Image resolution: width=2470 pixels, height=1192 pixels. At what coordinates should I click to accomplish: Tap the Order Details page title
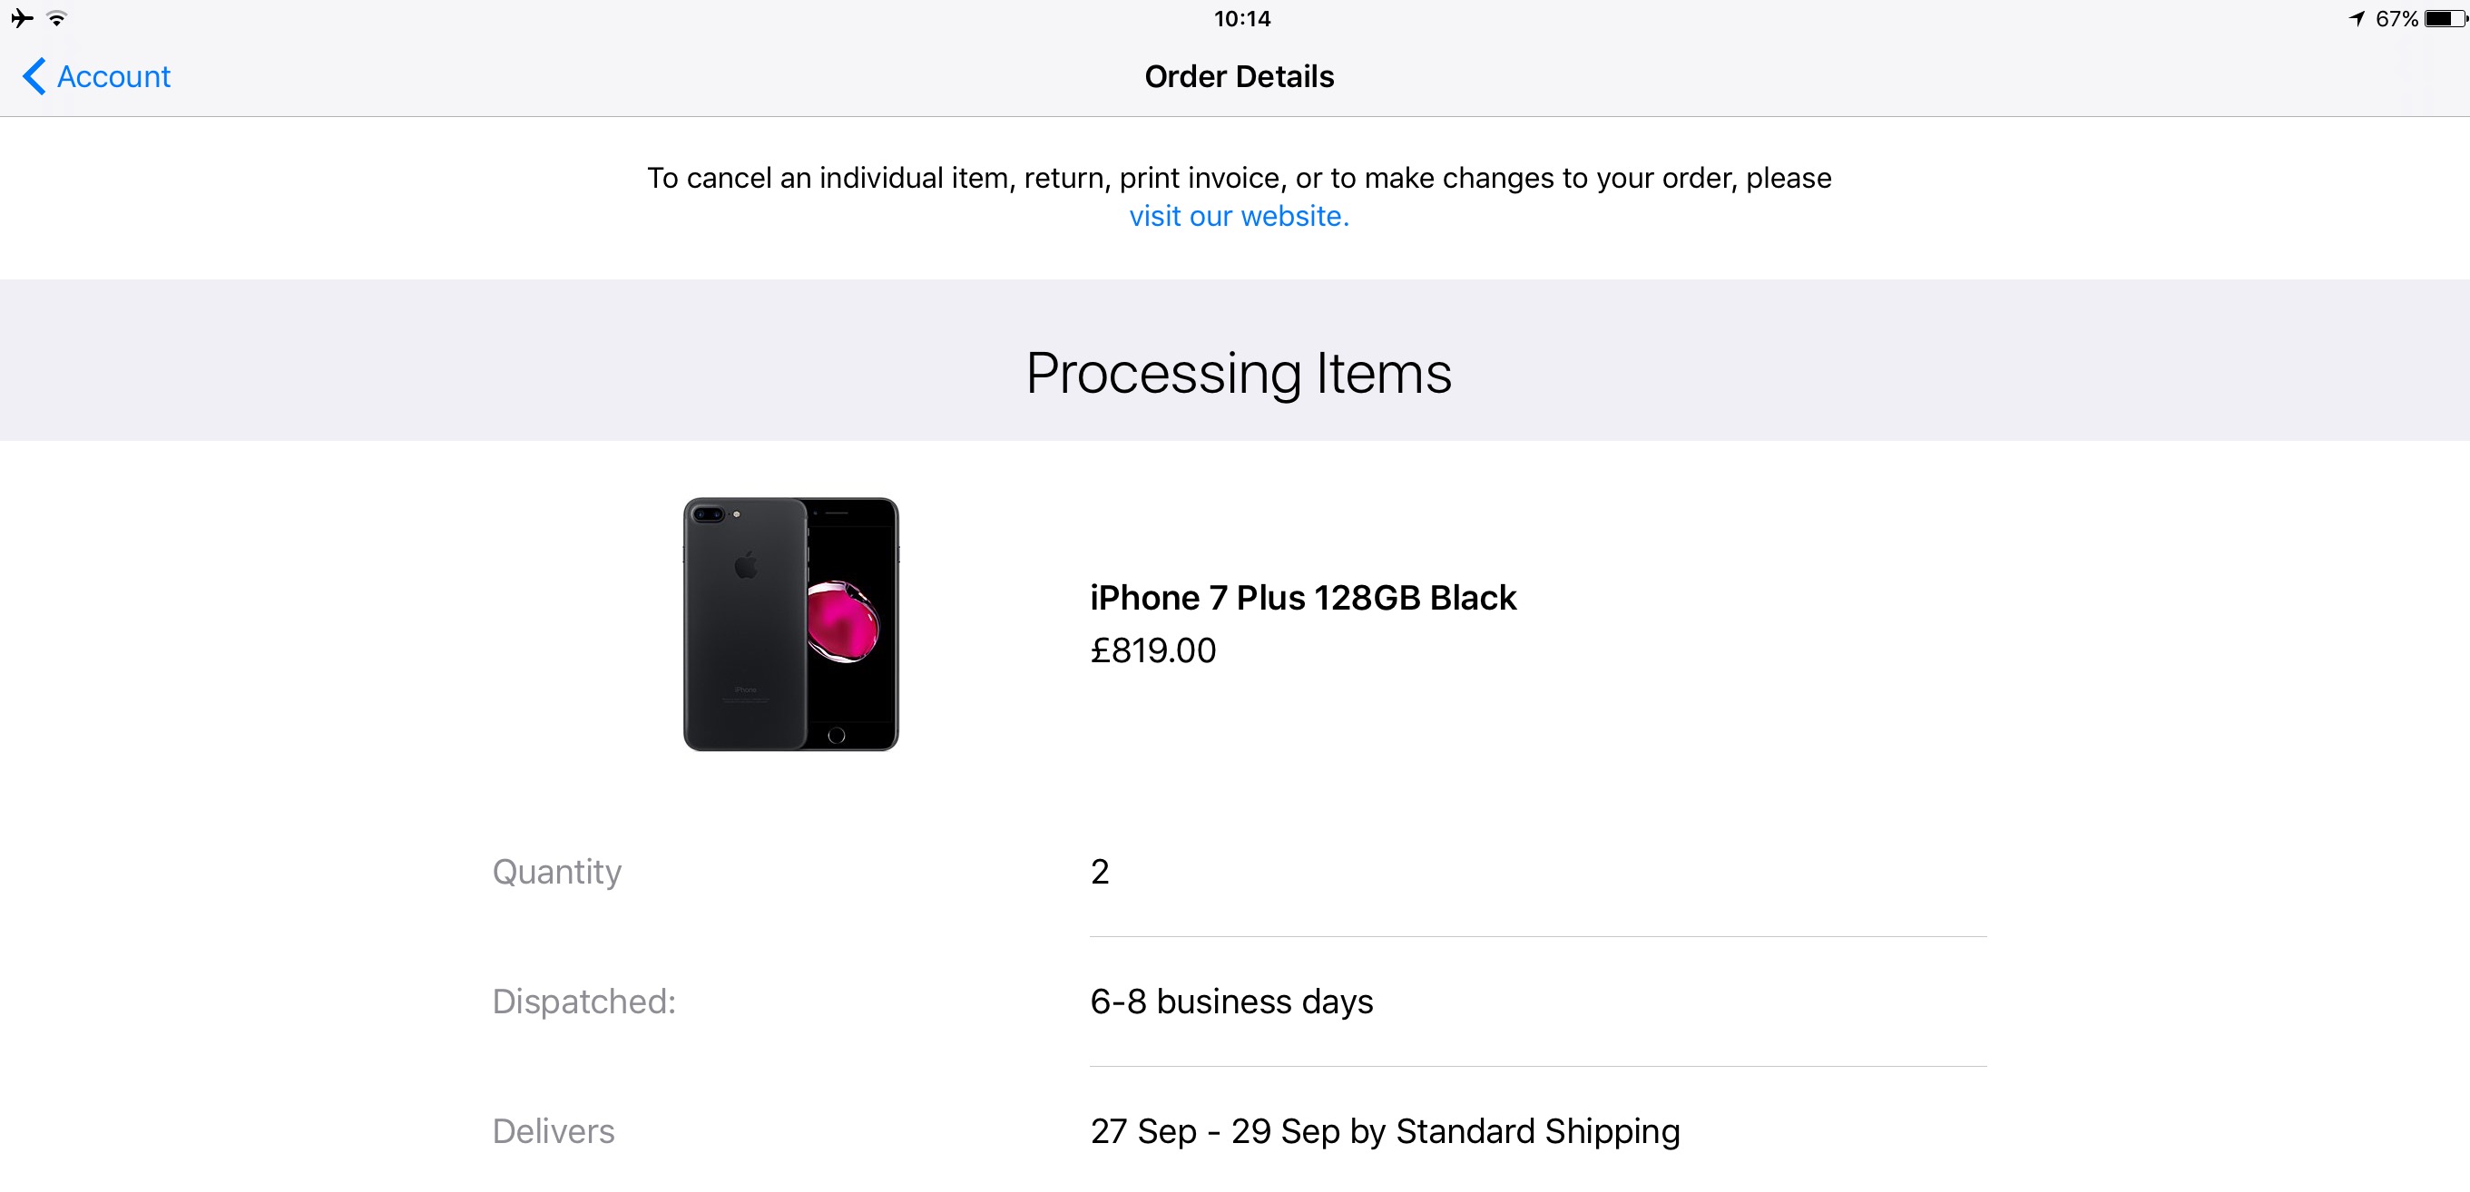(x=1239, y=77)
